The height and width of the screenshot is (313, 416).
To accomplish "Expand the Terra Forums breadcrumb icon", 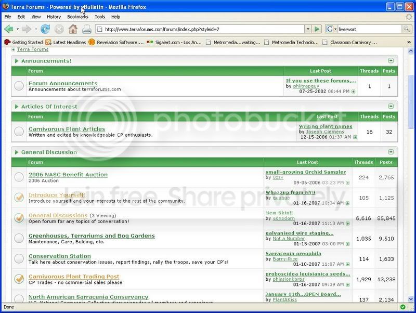I will tap(14, 49).
